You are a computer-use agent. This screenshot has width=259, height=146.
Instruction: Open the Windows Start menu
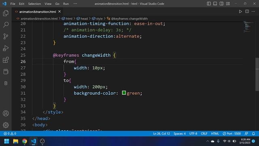[6, 141]
